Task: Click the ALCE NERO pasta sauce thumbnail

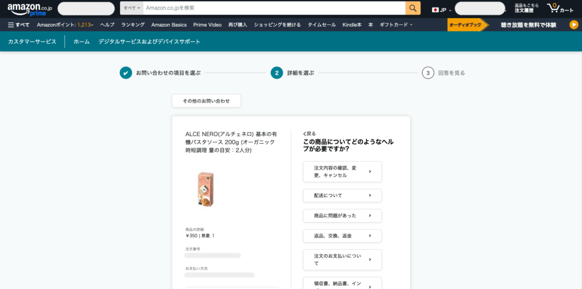Action: 207,189
